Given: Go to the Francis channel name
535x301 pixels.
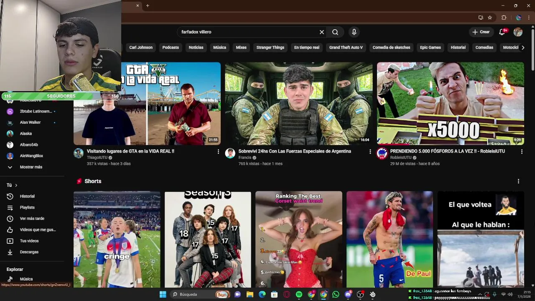Looking at the screenshot, I should pyautogui.click(x=245, y=158).
